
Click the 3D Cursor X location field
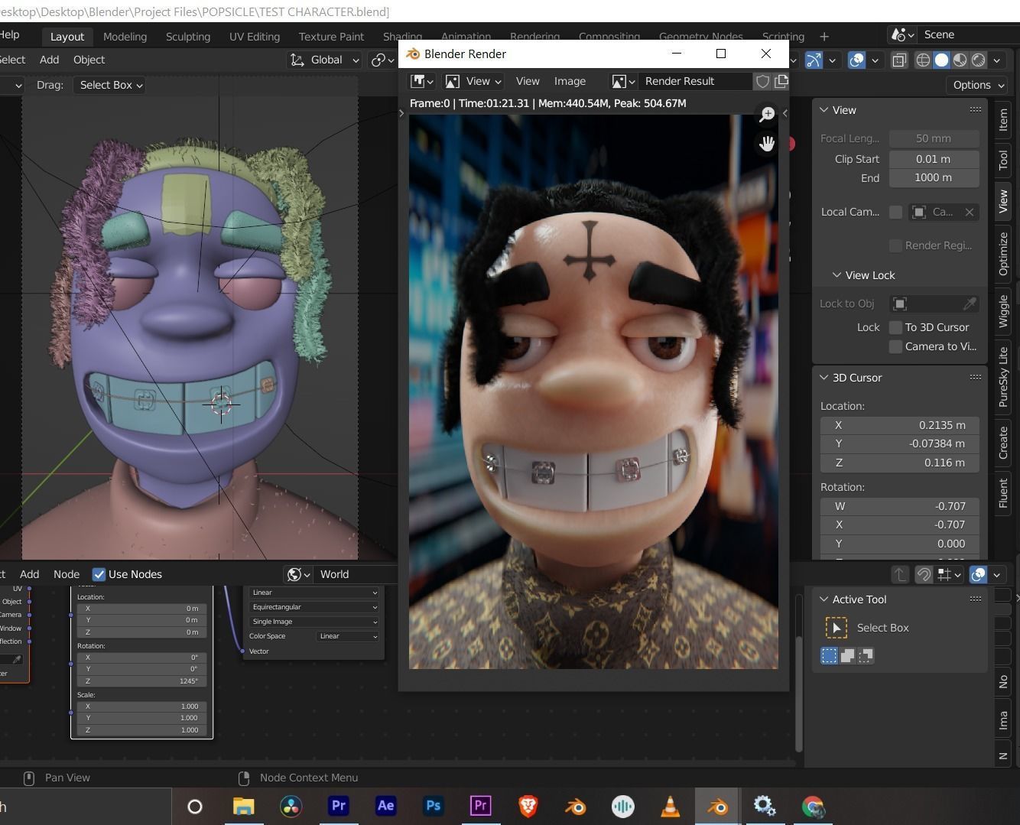(x=900, y=425)
